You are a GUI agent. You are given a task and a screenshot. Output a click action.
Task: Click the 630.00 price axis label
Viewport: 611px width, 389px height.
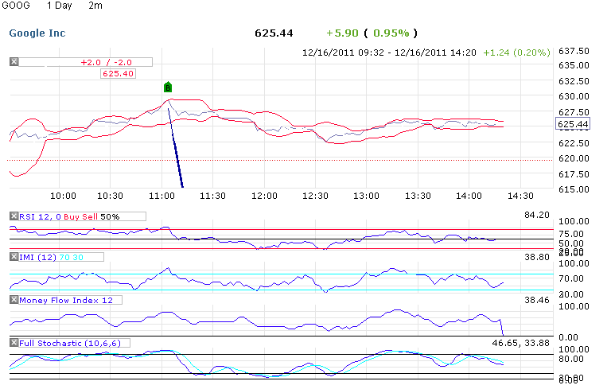(x=574, y=96)
